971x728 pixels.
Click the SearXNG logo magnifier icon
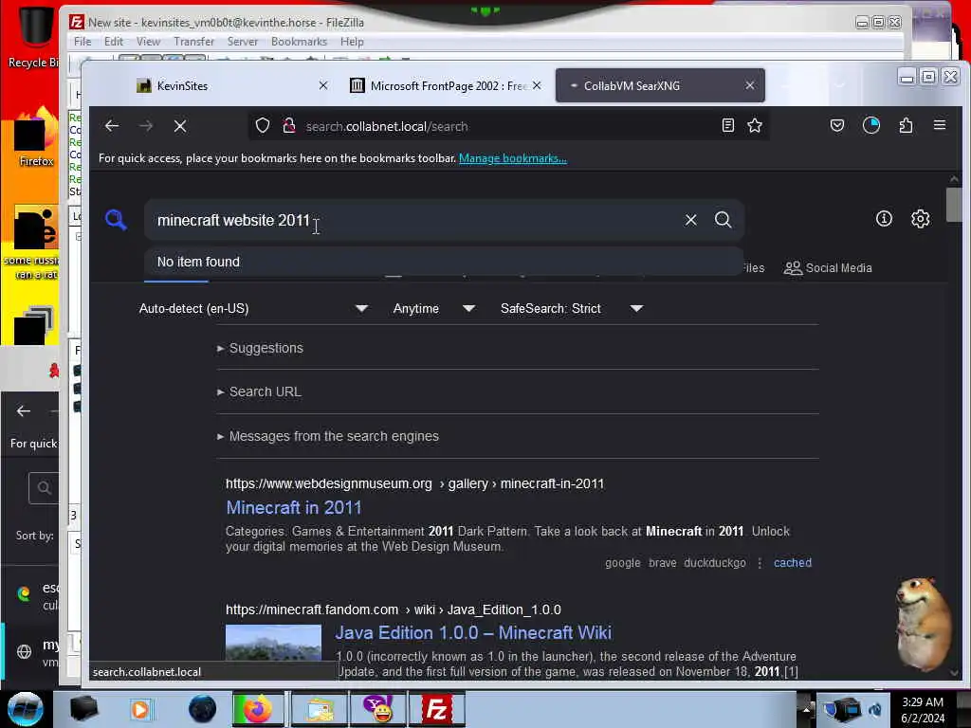[116, 220]
